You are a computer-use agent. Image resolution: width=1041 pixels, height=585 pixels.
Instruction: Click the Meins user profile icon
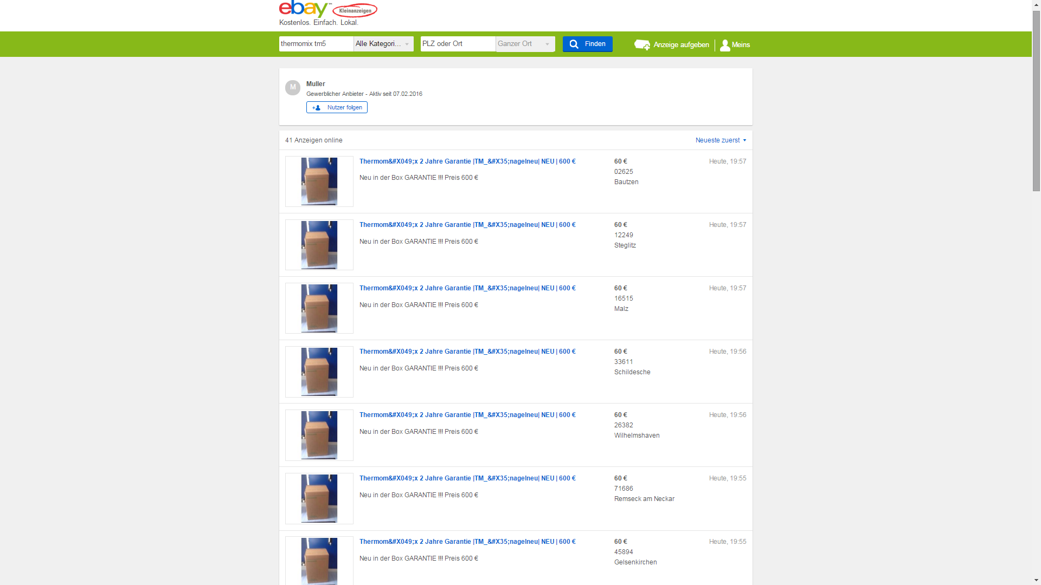click(725, 45)
